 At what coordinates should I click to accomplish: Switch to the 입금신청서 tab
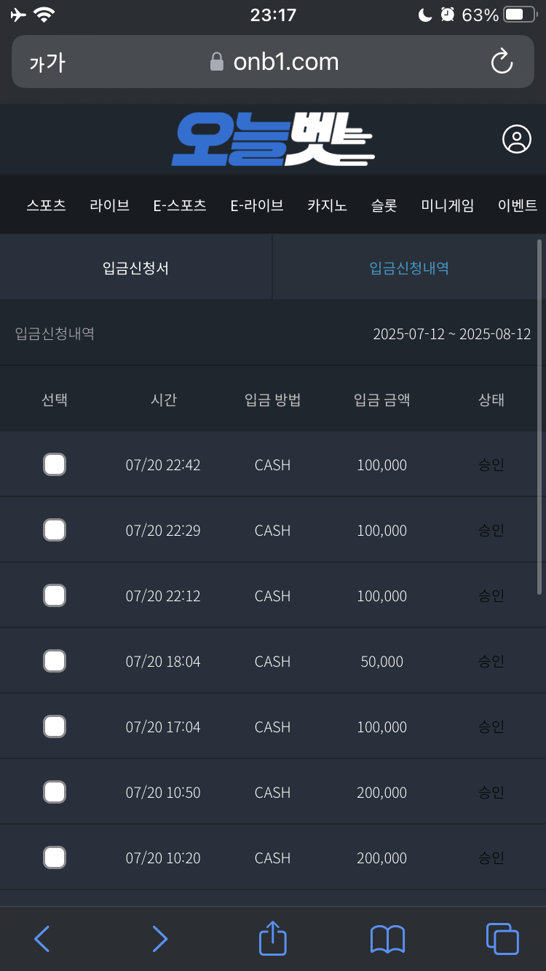[136, 266]
